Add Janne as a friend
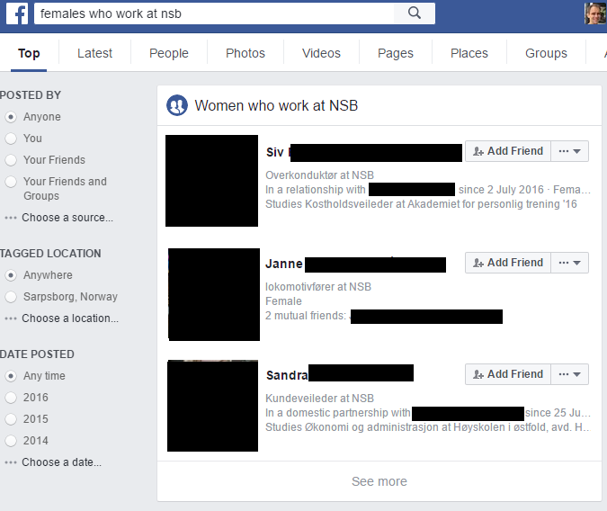Viewport: 607px width, 511px height. (x=508, y=263)
